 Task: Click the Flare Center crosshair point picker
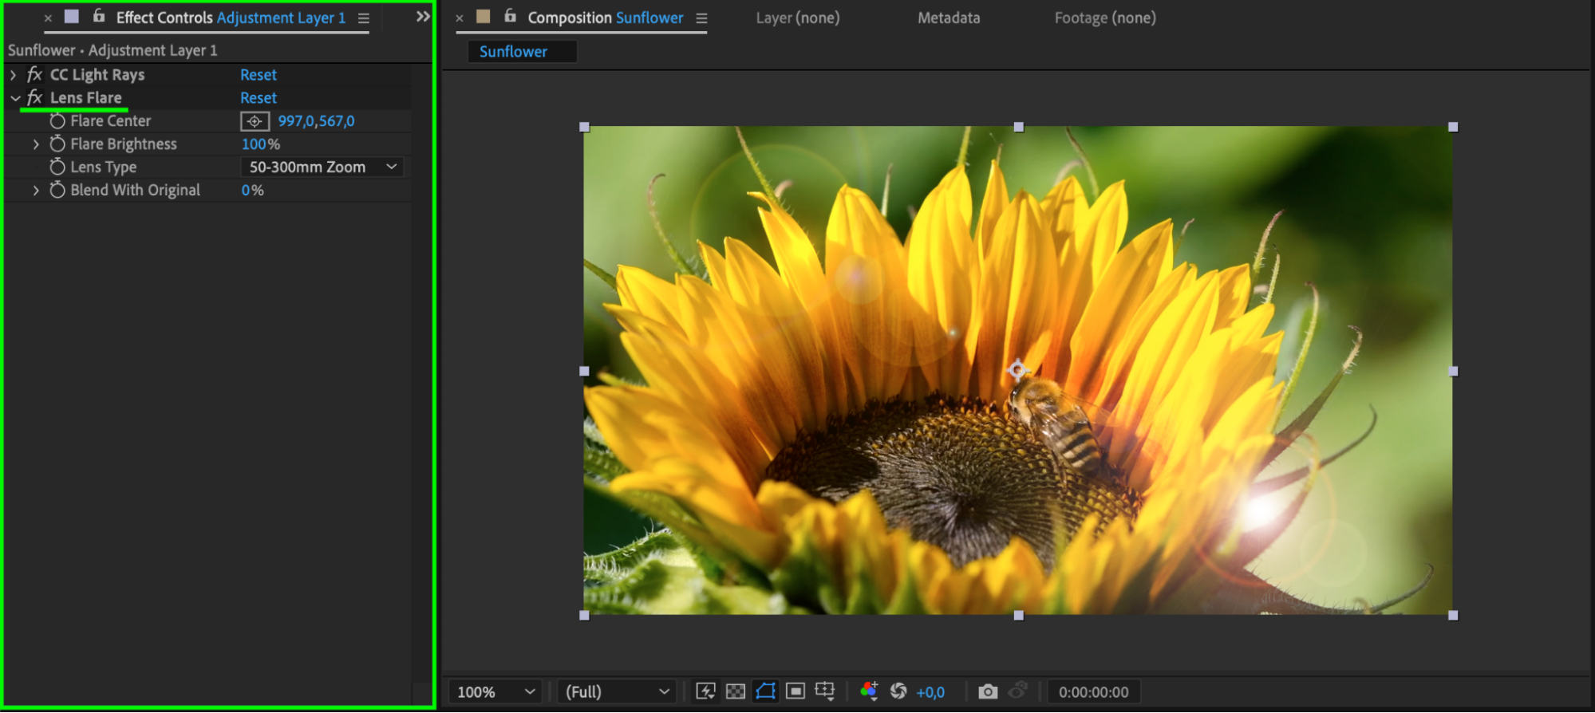pos(255,121)
